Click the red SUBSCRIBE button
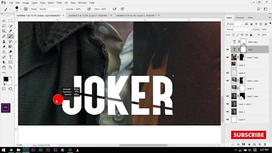The image size is (272, 153). pyautogui.click(x=248, y=135)
